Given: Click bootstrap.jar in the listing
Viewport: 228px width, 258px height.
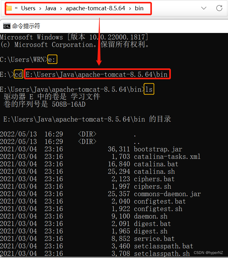Looking at the screenshot, I should (x=158, y=149).
